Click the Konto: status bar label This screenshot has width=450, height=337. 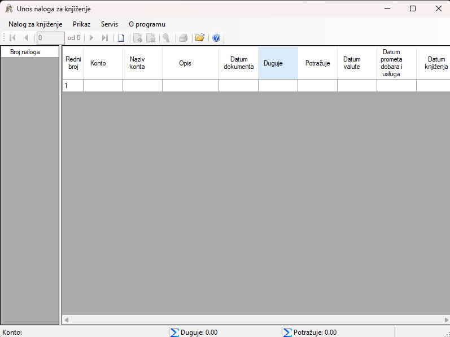tap(12, 332)
